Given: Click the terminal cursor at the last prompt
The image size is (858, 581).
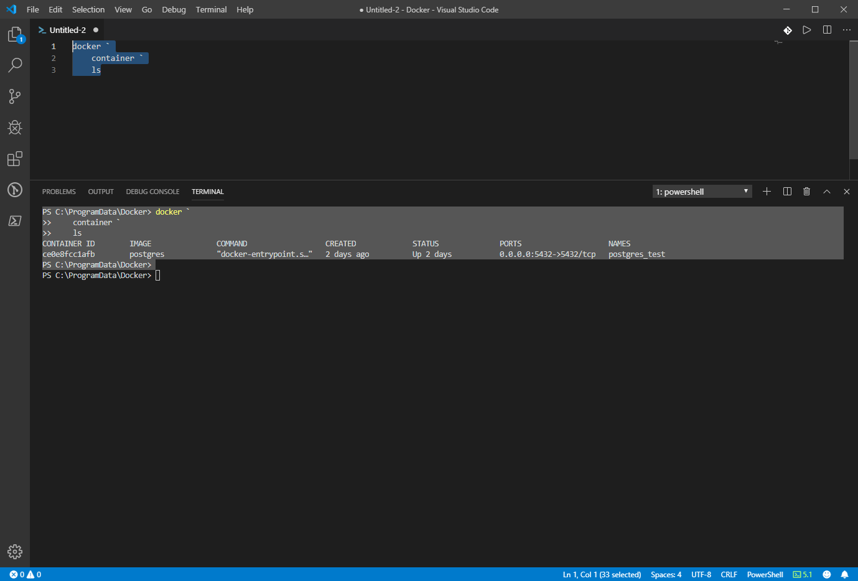Looking at the screenshot, I should [x=158, y=275].
